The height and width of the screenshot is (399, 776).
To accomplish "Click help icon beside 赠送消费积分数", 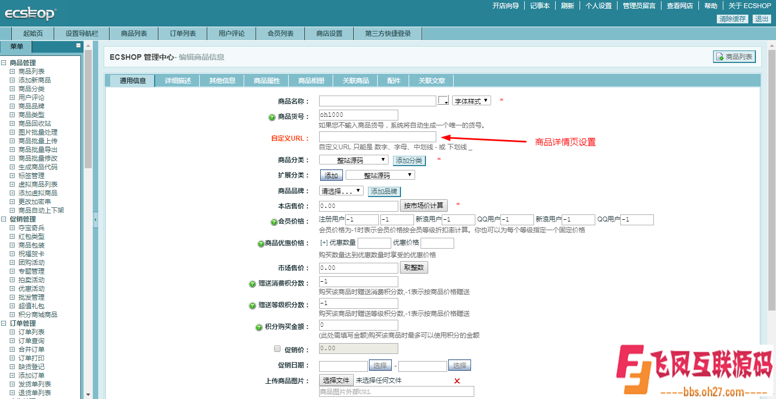I will (252, 284).
